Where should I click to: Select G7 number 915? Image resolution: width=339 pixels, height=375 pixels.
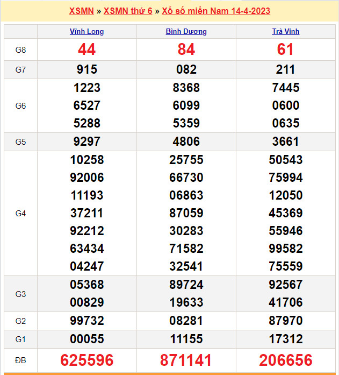coord(86,69)
